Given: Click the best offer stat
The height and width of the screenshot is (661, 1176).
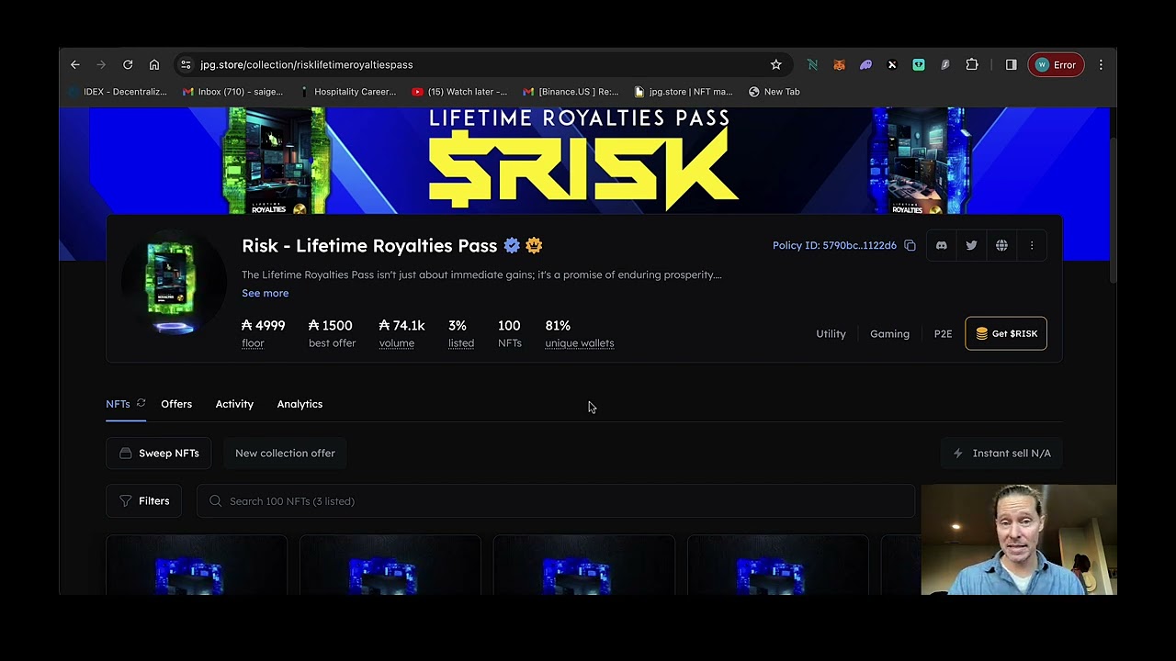Looking at the screenshot, I should point(332,333).
